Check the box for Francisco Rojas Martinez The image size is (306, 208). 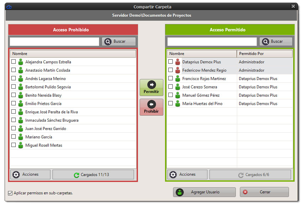[x=170, y=78]
